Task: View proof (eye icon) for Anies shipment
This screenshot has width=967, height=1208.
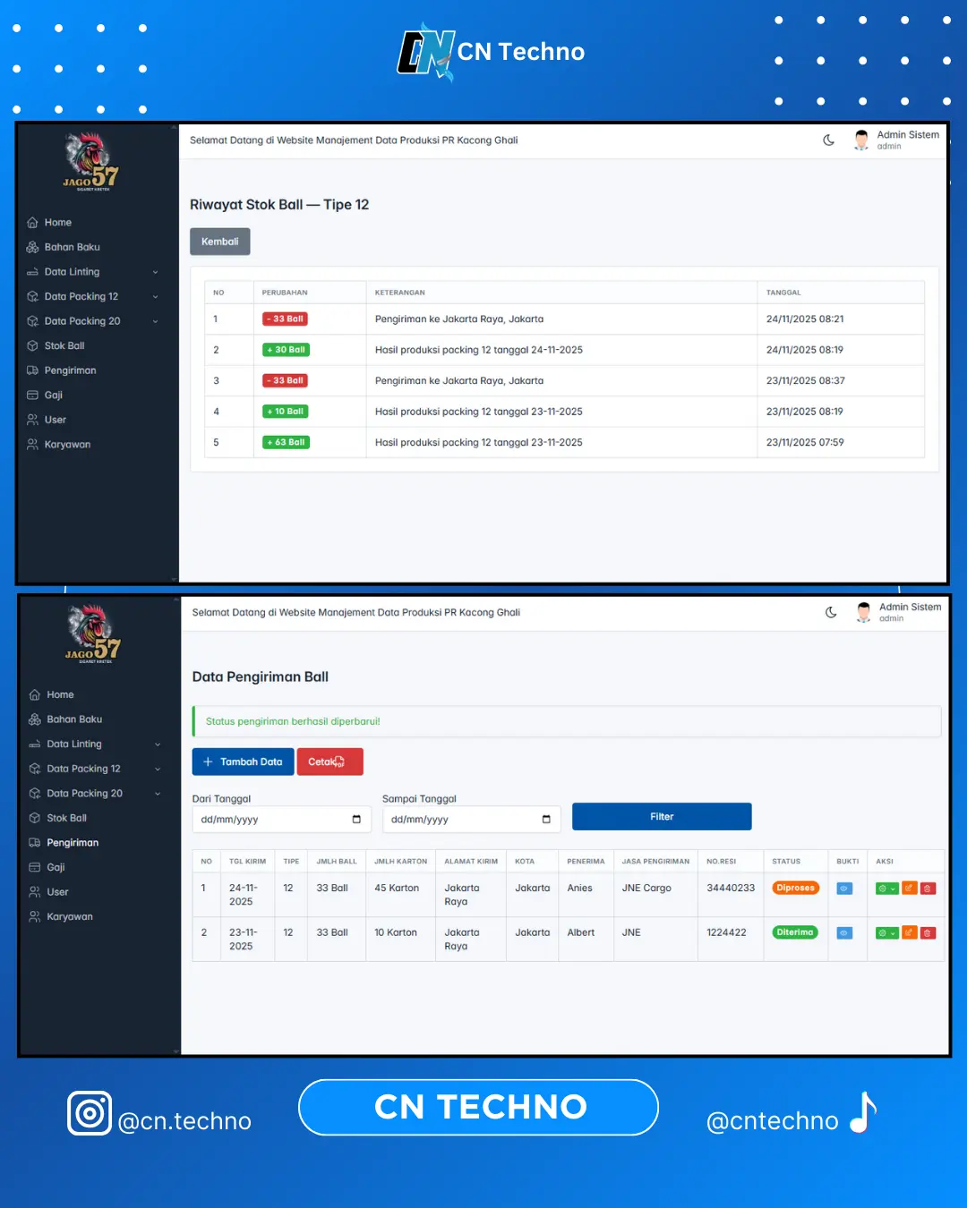Action: (x=844, y=889)
